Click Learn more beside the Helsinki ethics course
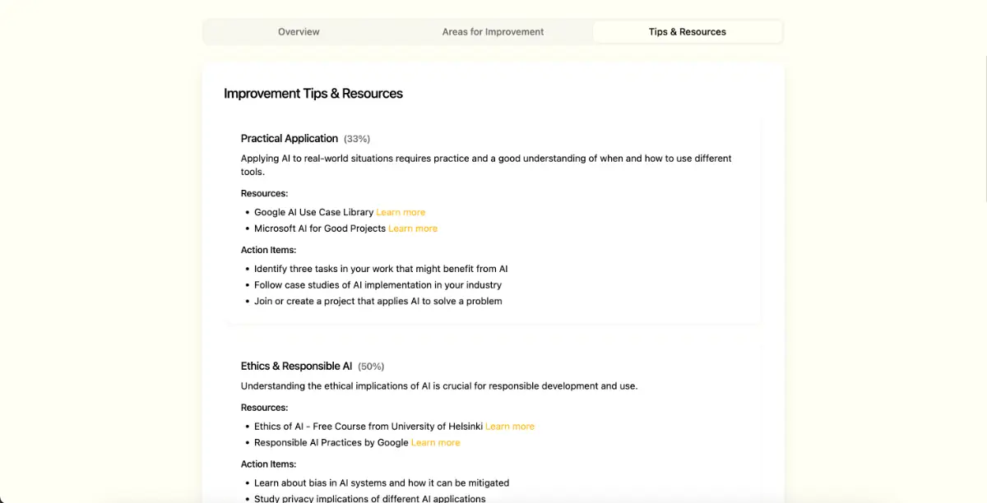The image size is (987, 503). 509,427
